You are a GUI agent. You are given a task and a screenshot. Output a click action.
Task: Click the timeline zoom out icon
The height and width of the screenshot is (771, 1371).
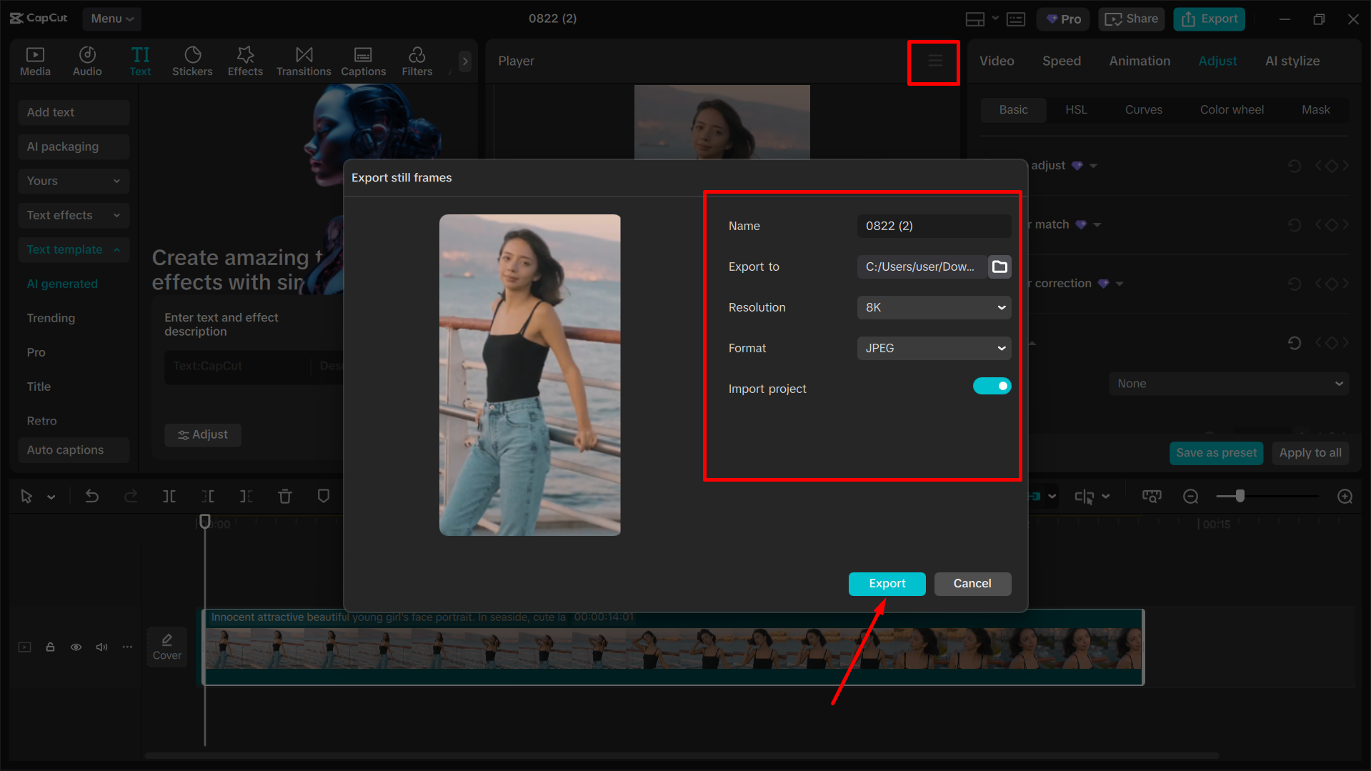coord(1190,497)
